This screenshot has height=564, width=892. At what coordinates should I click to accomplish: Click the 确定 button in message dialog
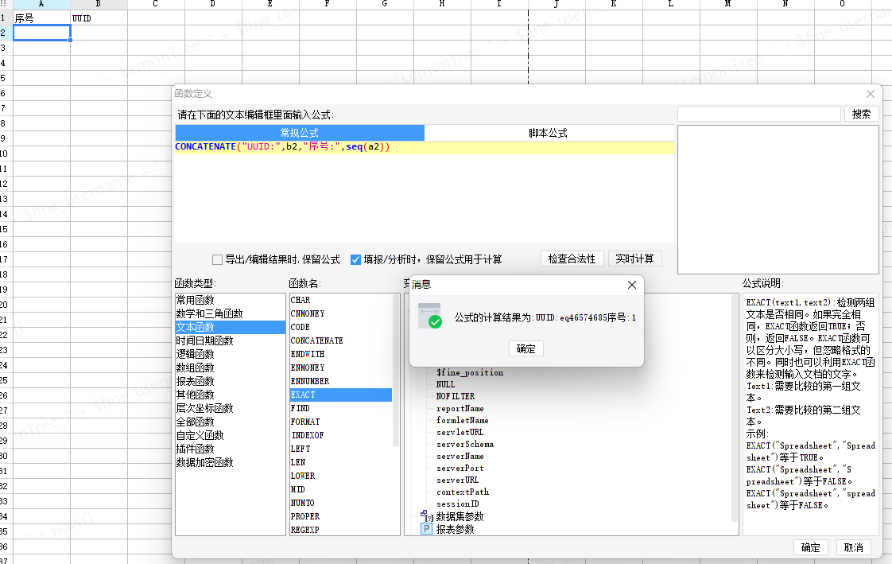[x=526, y=348]
